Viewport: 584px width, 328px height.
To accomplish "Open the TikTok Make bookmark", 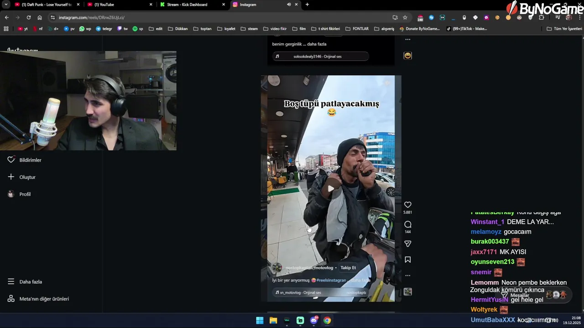I will [x=467, y=29].
